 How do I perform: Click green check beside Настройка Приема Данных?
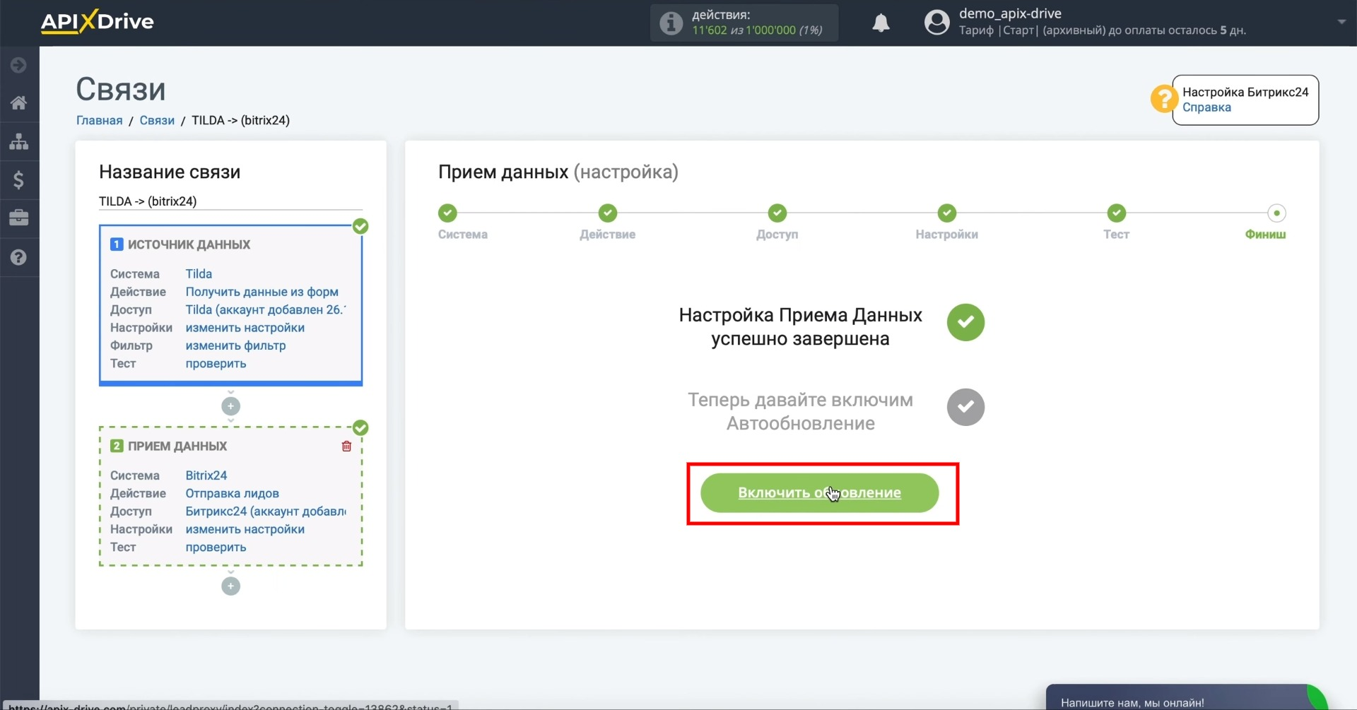[965, 322]
